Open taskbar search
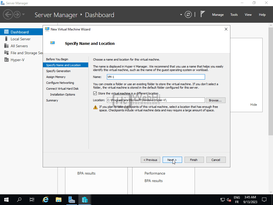The width and height of the screenshot is (273, 205). [x=19, y=200]
